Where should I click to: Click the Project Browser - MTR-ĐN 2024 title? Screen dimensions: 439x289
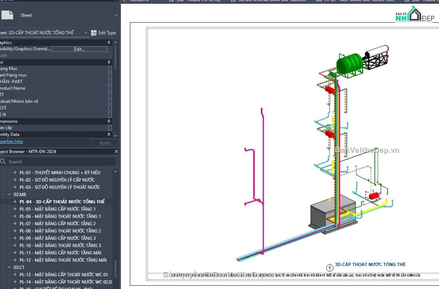[28, 152]
